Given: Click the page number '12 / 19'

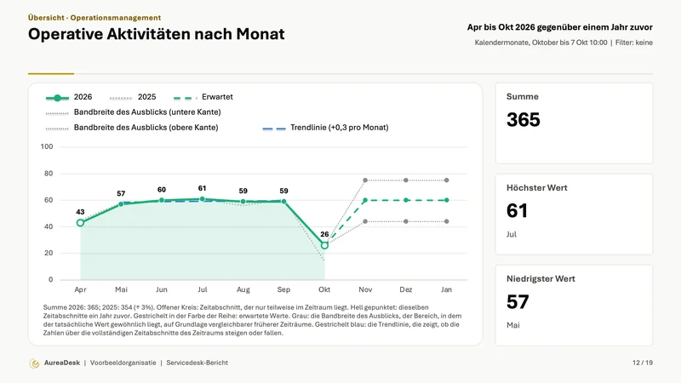Looking at the screenshot, I should tap(643, 363).
